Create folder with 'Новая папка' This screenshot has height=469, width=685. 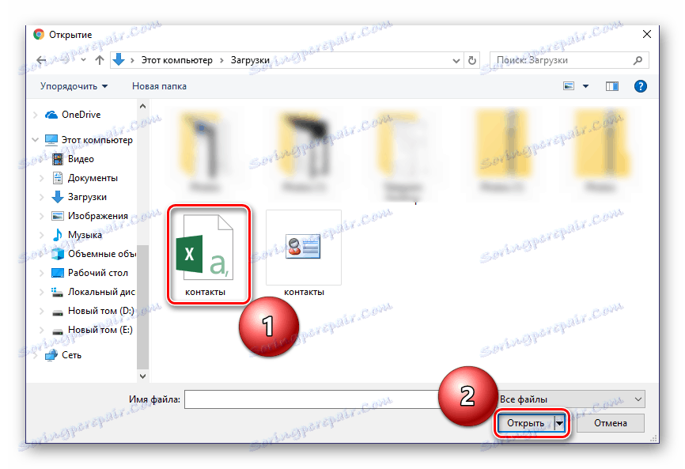(x=159, y=86)
